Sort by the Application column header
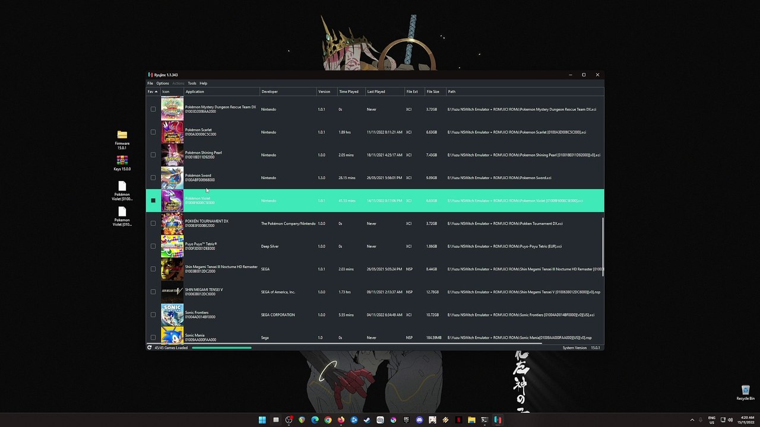 221,91
